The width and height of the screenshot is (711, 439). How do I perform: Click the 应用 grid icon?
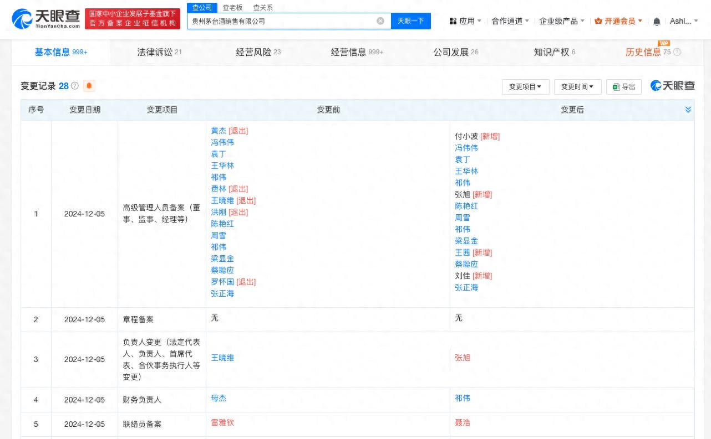[x=453, y=21]
